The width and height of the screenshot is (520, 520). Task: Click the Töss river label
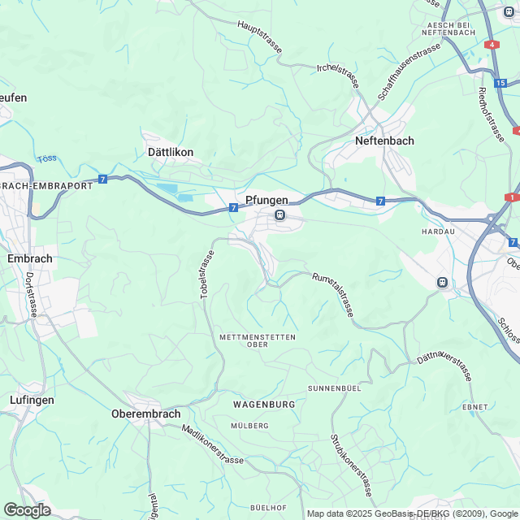[47, 159]
